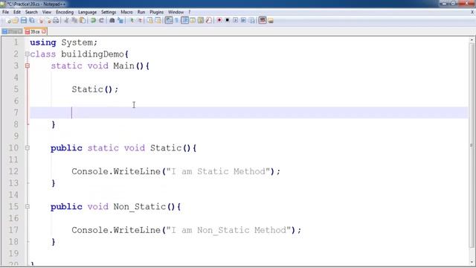The height and width of the screenshot is (268, 476).
Task: Click 'using' keyword on line 1
Action: pos(43,42)
